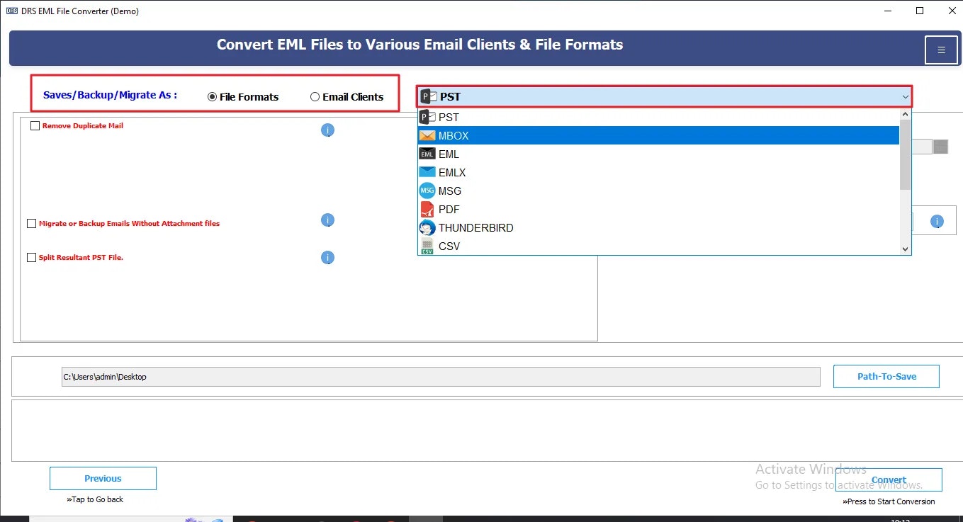Open the hamburger menu in header
The image size is (963, 522).
941,50
